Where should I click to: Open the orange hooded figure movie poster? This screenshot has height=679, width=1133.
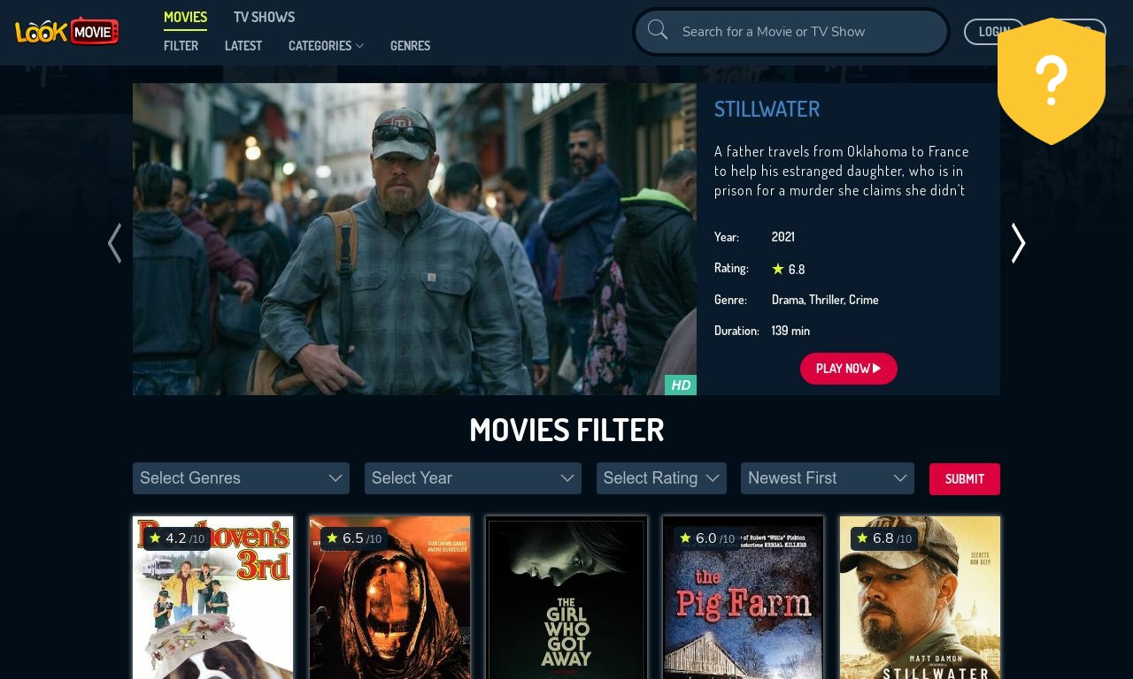click(x=389, y=598)
